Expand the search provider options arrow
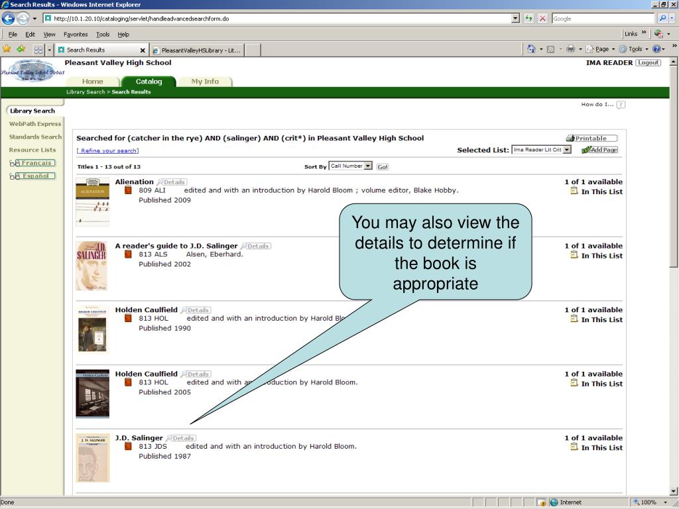The height and width of the screenshot is (509, 679). (x=672, y=19)
